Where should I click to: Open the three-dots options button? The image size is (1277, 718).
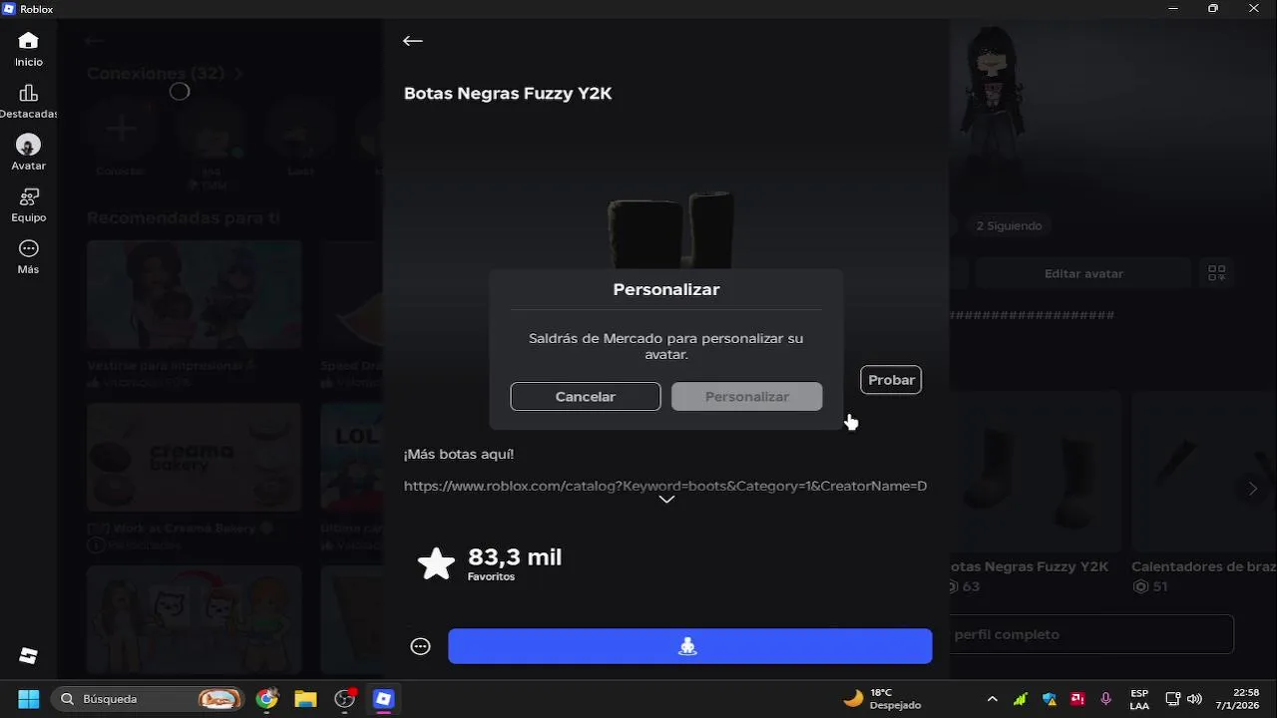click(x=421, y=646)
